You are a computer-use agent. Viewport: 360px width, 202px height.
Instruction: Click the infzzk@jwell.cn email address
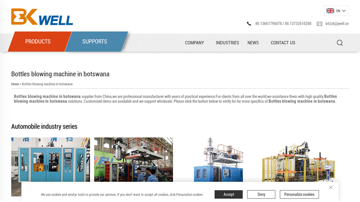click(x=337, y=24)
